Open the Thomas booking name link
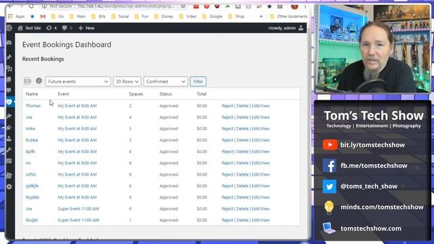This screenshot has width=434, height=244. pos(33,106)
